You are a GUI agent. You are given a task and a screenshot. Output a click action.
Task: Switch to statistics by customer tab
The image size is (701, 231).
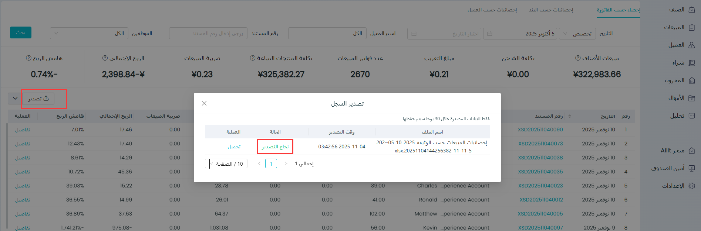(492, 10)
